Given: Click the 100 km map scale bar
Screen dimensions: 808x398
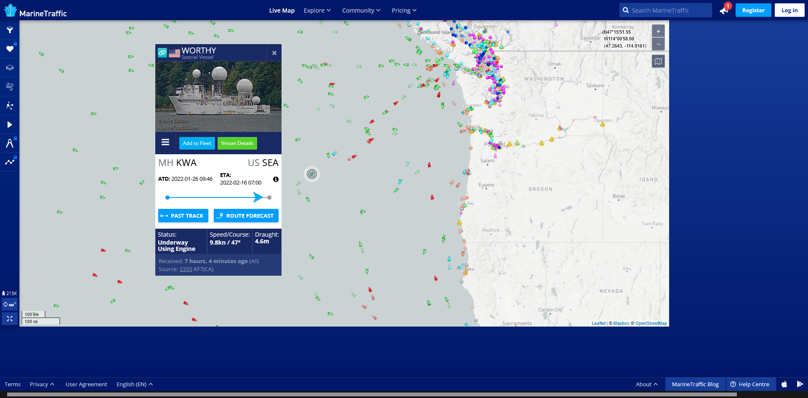Looking at the screenshot, I should click(33, 314).
